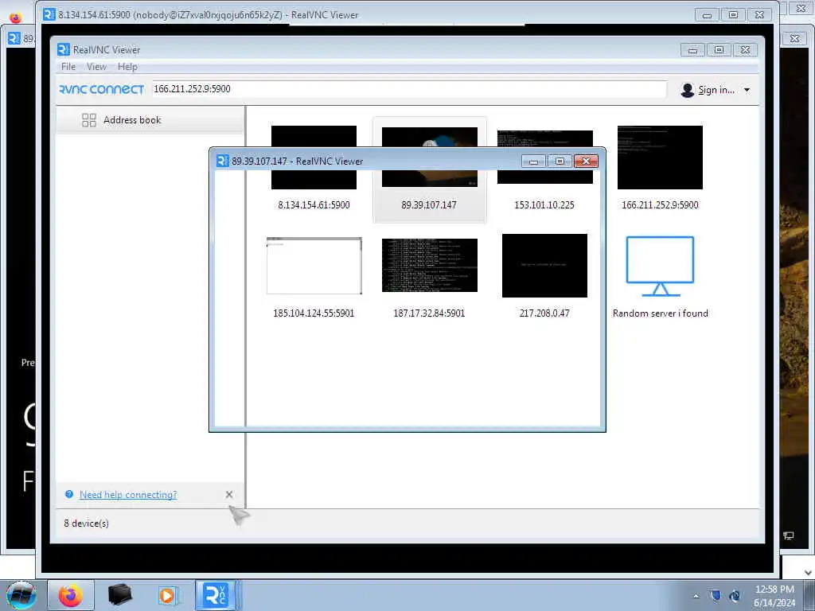
Task: Open the Windows Start button
Action: (x=21, y=595)
